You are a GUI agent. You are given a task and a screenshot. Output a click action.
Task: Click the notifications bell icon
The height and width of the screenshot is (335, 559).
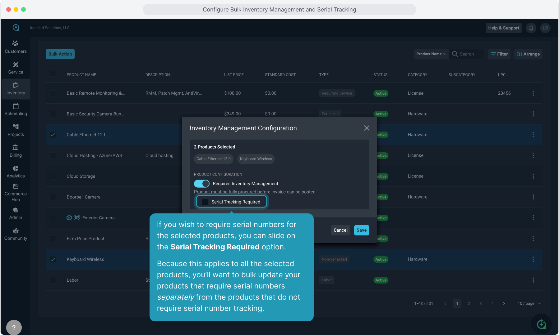click(x=531, y=28)
